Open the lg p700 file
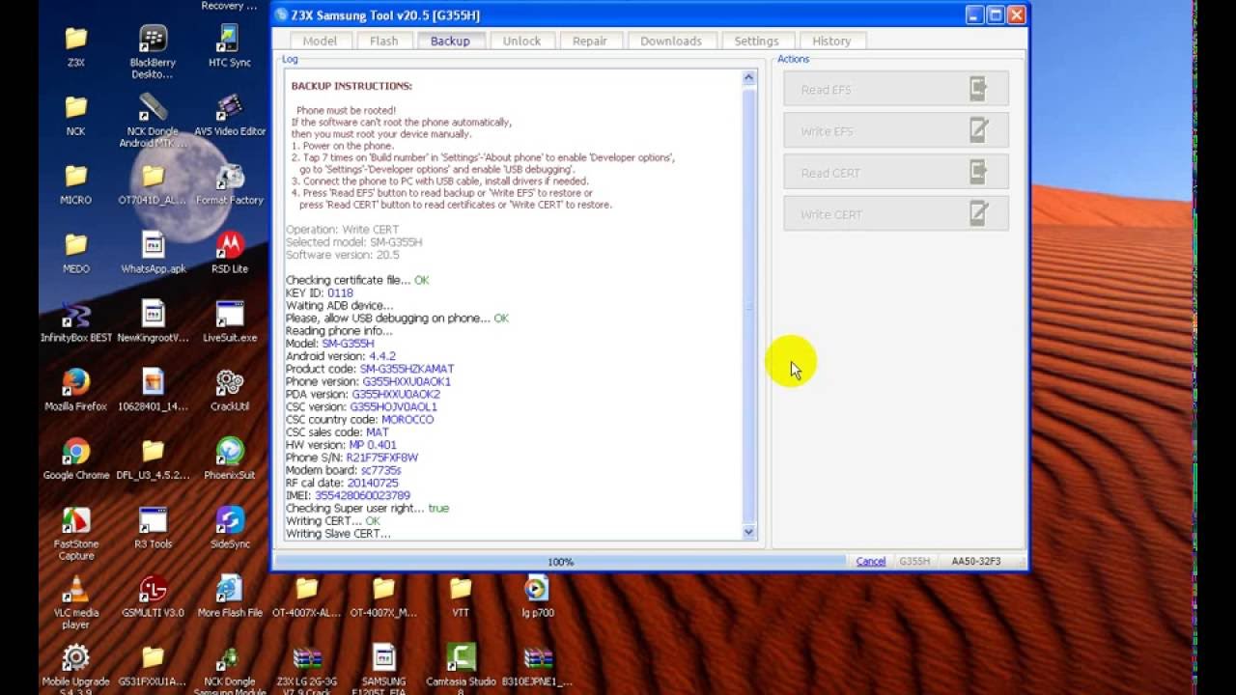Screen dimensions: 1236x695 click(537, 596)
